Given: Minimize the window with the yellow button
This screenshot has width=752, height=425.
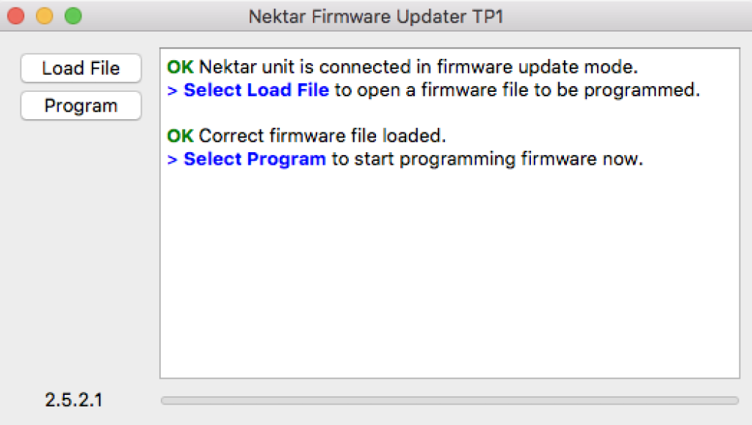Looking at the screenshot, I should [x=44, y=15].
